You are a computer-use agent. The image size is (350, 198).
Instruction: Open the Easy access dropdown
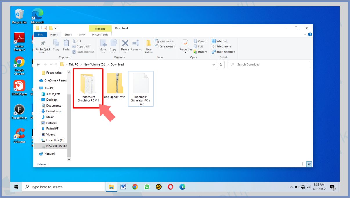165,46
